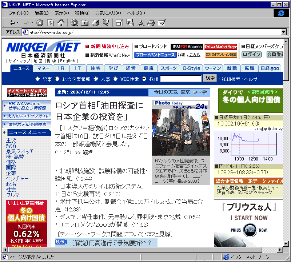
Task: Open the English site link
Action: pyautogui.click(x=68, y=61)
